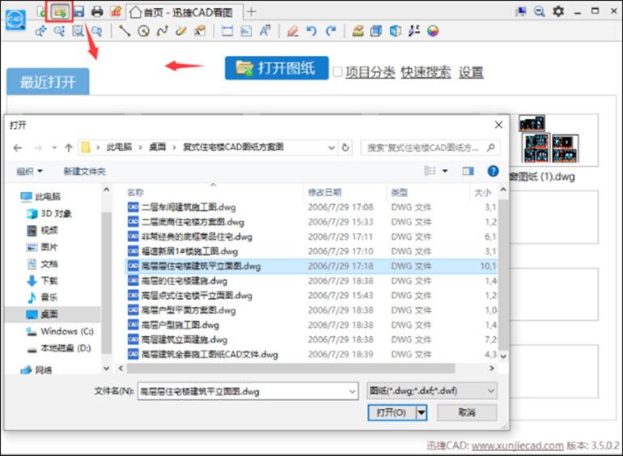Click the 新建文件夹 button
The height and width of the screenshot is (456, 623).
(x=84, y=172)
